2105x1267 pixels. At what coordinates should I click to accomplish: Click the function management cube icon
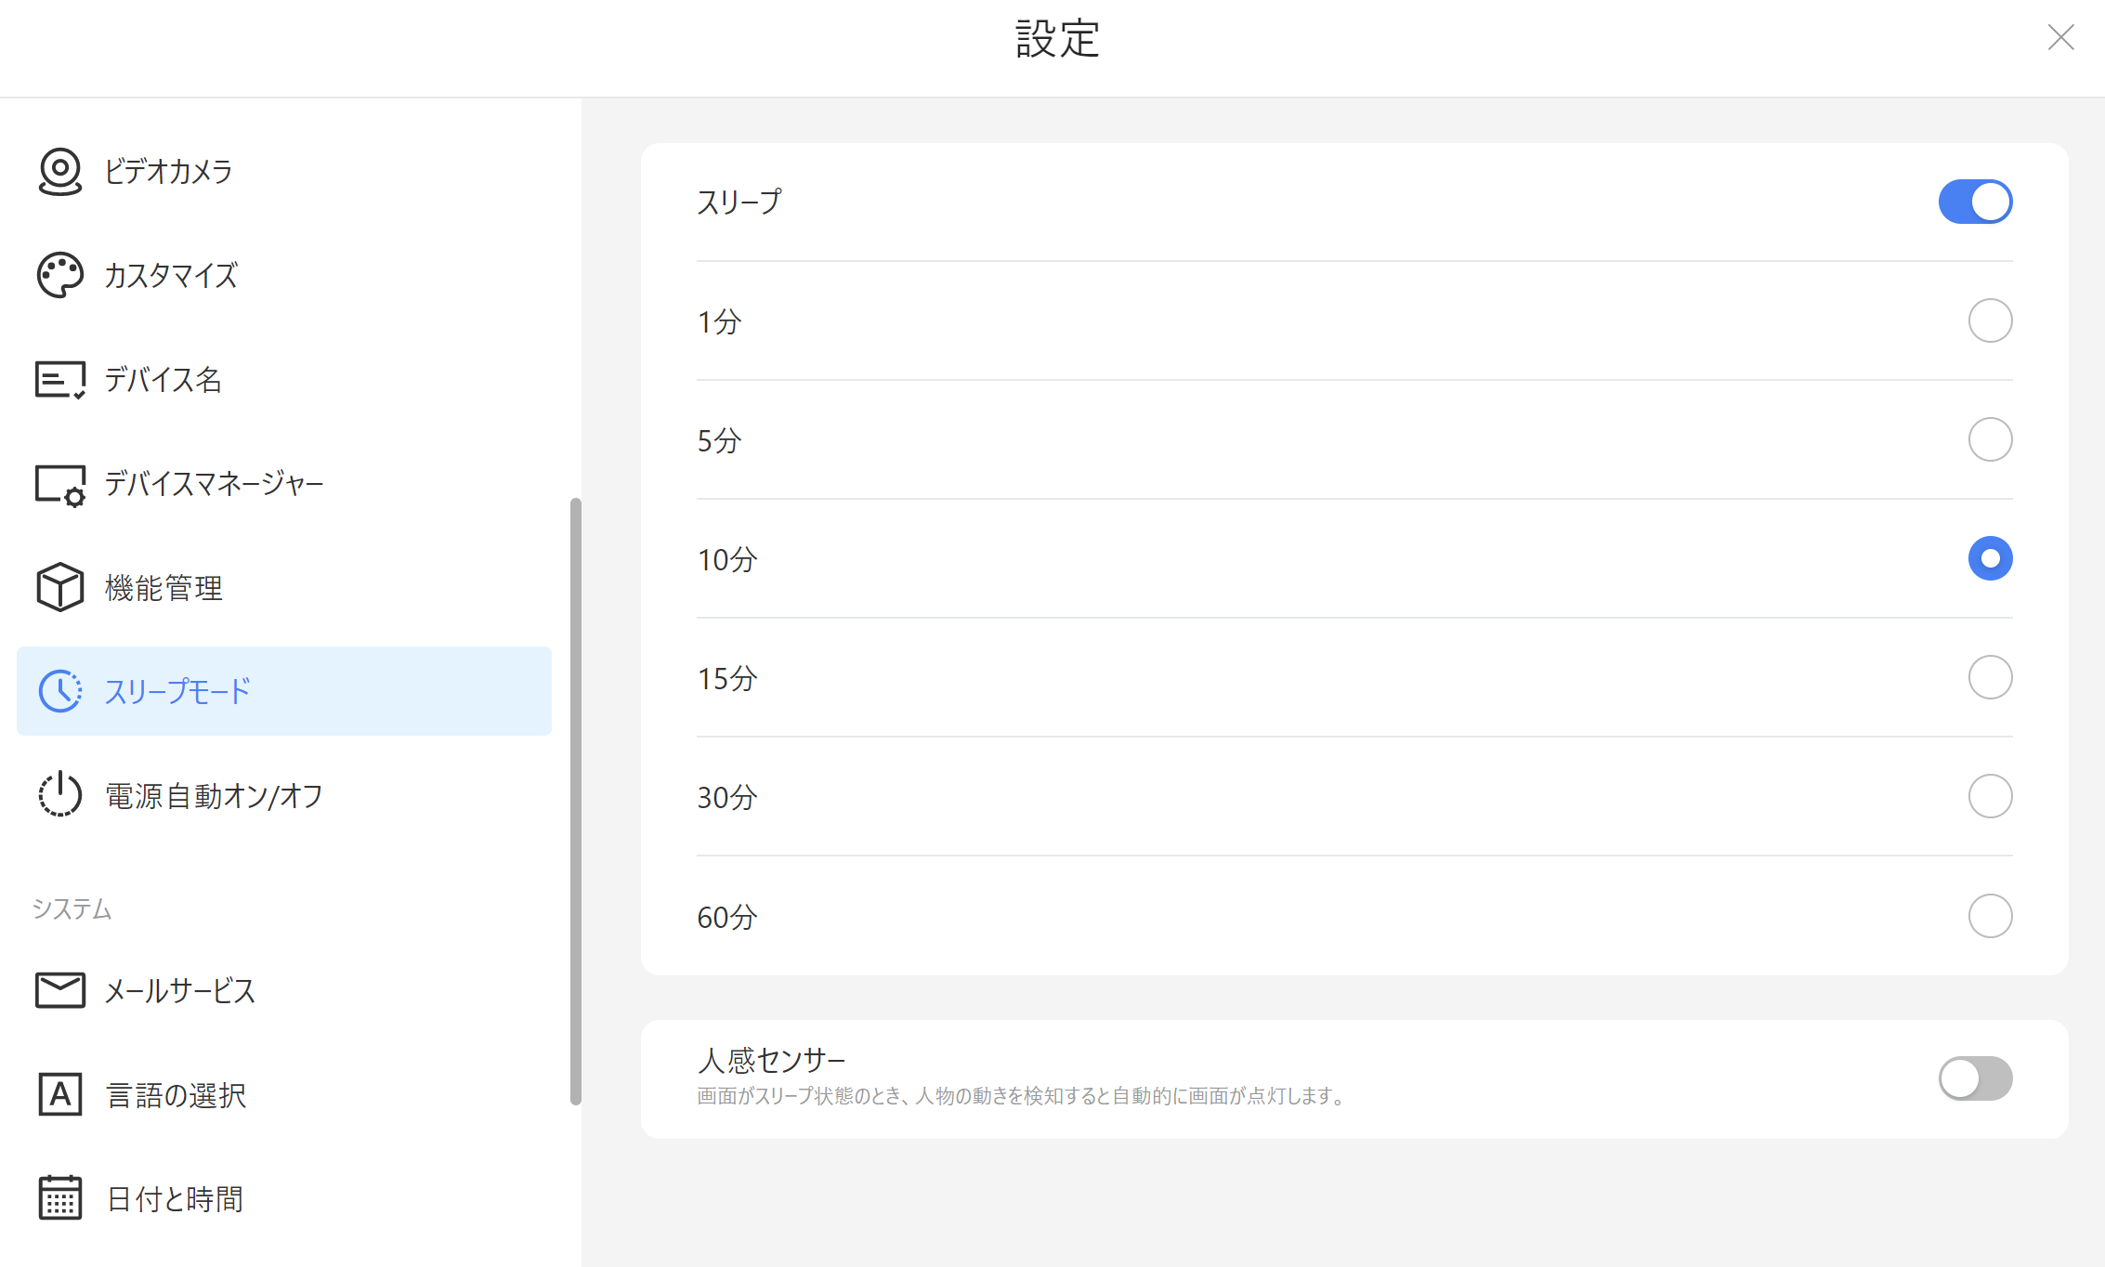60,587
